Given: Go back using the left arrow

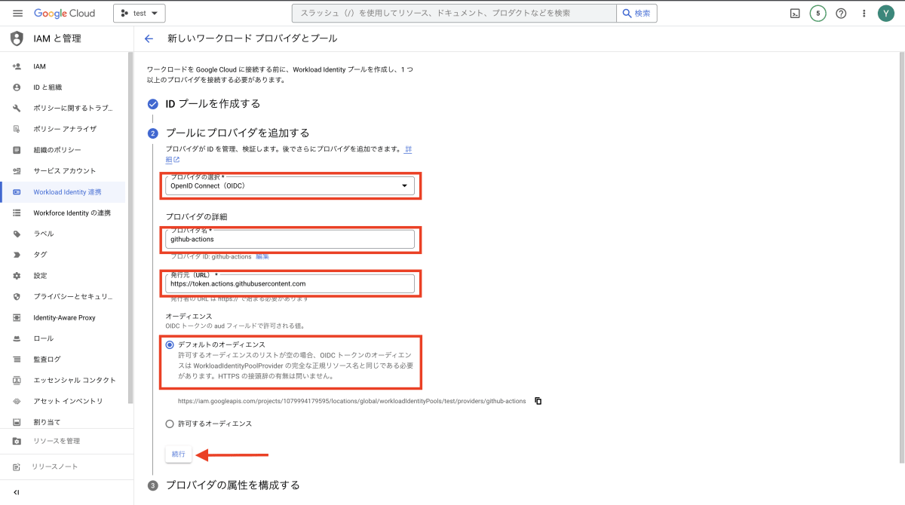Looking at the screenshot, I should pos(149,38).
